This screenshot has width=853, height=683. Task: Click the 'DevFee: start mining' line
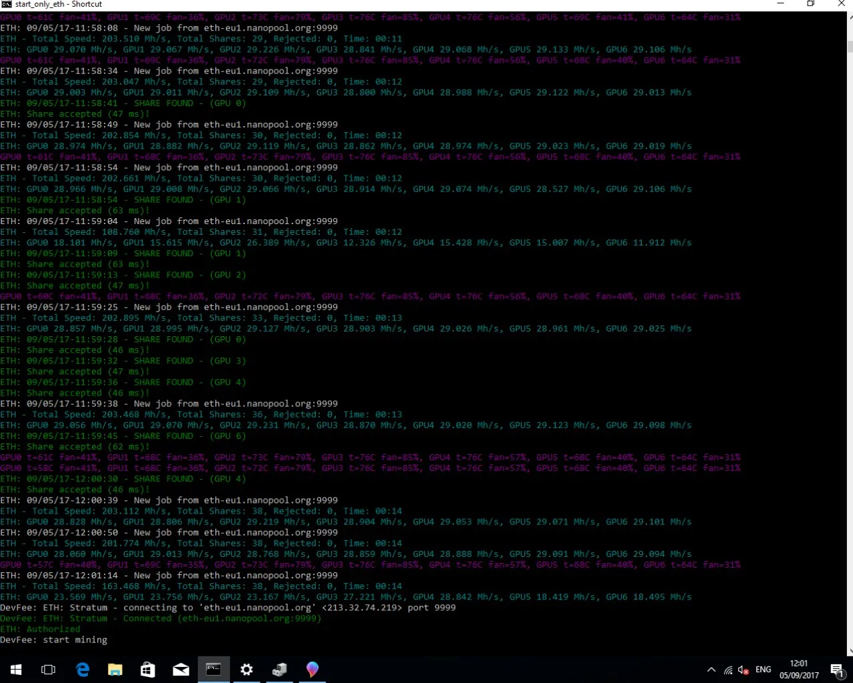pos(53,640)
